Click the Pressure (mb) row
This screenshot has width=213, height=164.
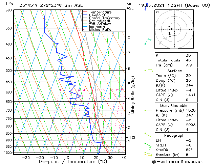[176, 110]
